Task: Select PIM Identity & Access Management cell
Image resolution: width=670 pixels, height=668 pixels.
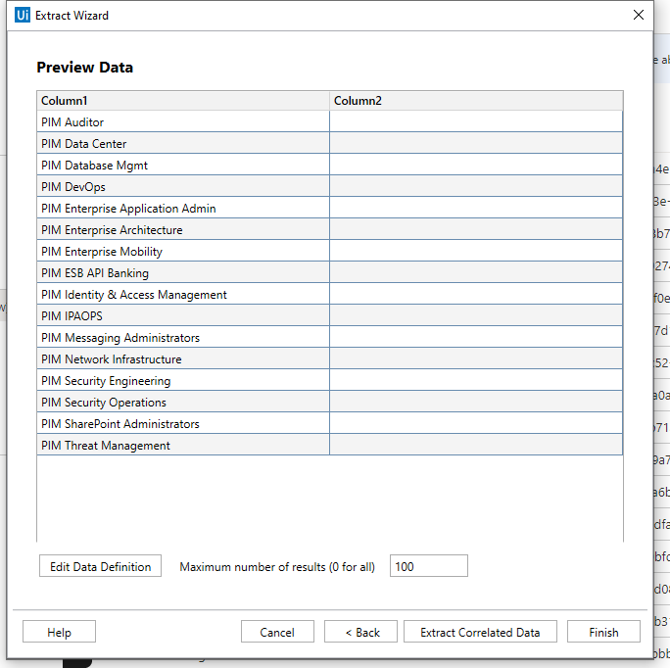Action: coord(183,294)
